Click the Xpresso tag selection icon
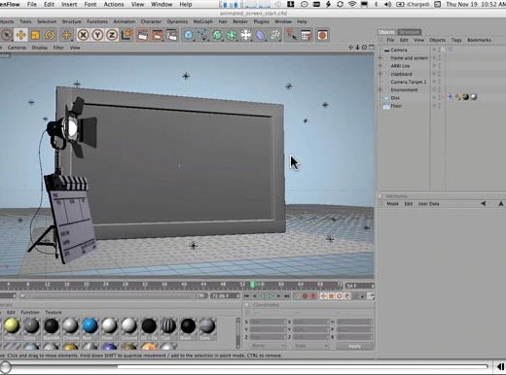This screenshot has height=375, width=506. tap(291, 35)
